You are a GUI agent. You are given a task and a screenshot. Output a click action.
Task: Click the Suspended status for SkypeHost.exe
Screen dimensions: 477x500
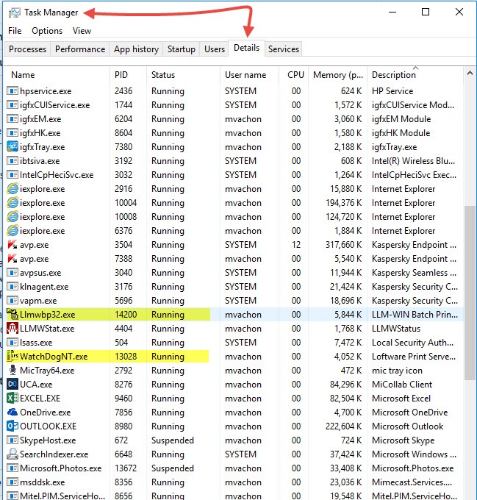[x=173, y=440]
